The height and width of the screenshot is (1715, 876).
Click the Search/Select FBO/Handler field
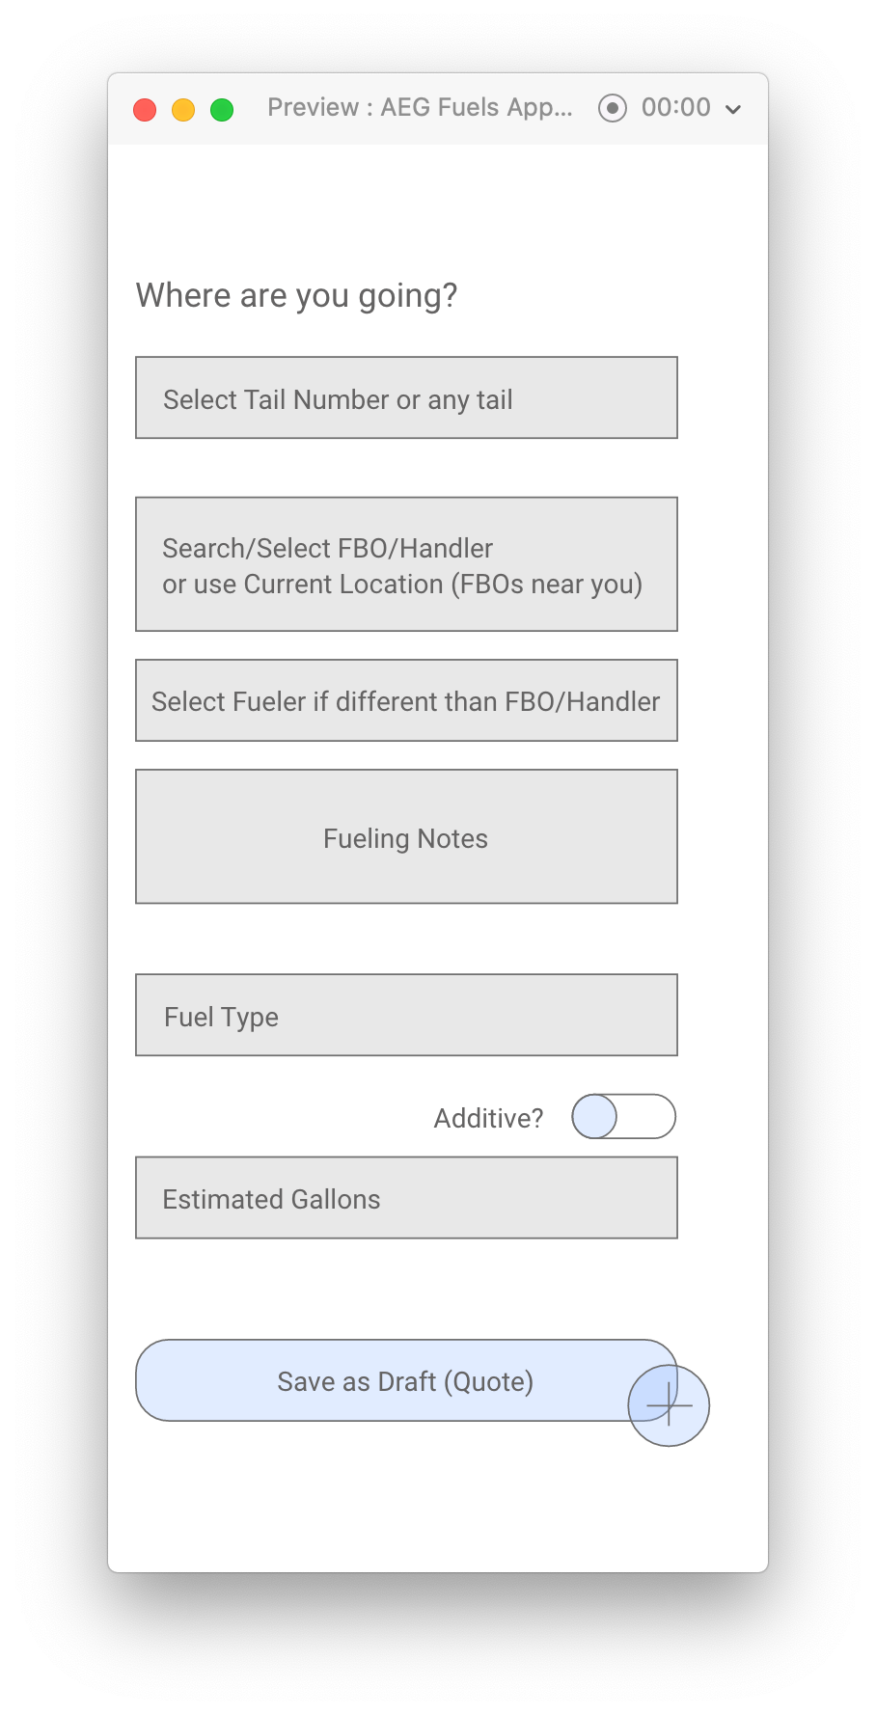point(406,564)
